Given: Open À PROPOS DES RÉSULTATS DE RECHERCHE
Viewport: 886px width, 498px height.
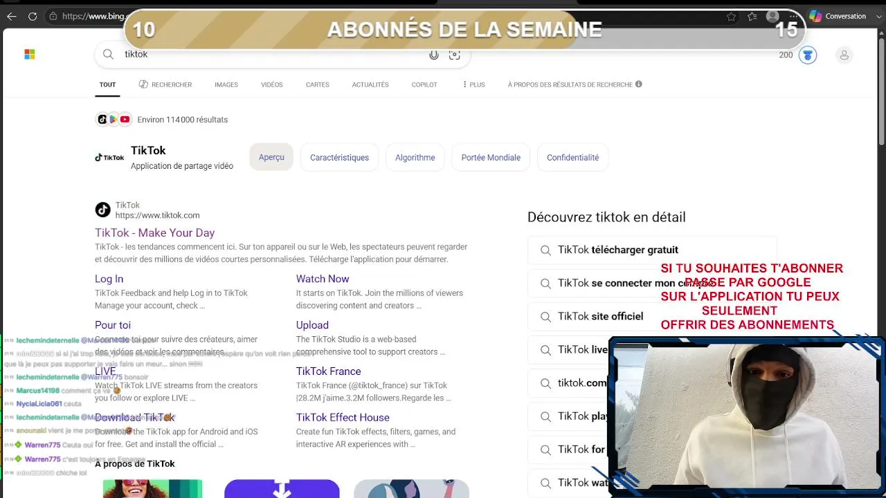Looking at the screenshot, I should (x=570, y=84).
